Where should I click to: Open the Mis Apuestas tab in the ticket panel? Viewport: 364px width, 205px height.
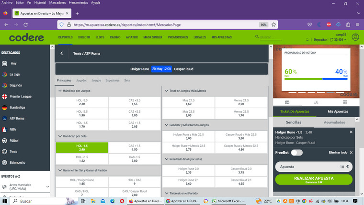pos(338,111)
